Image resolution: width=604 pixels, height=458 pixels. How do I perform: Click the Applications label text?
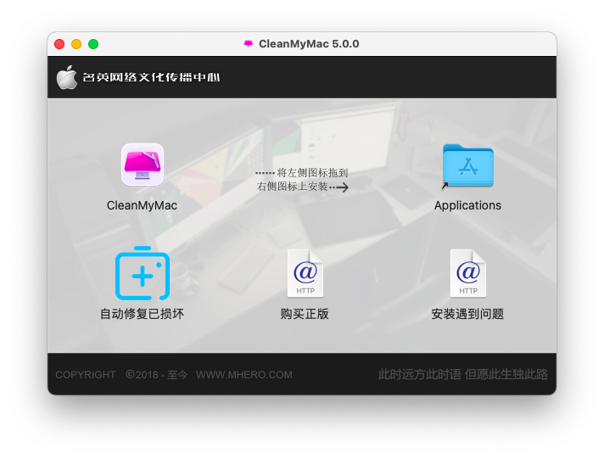(467, 206)
